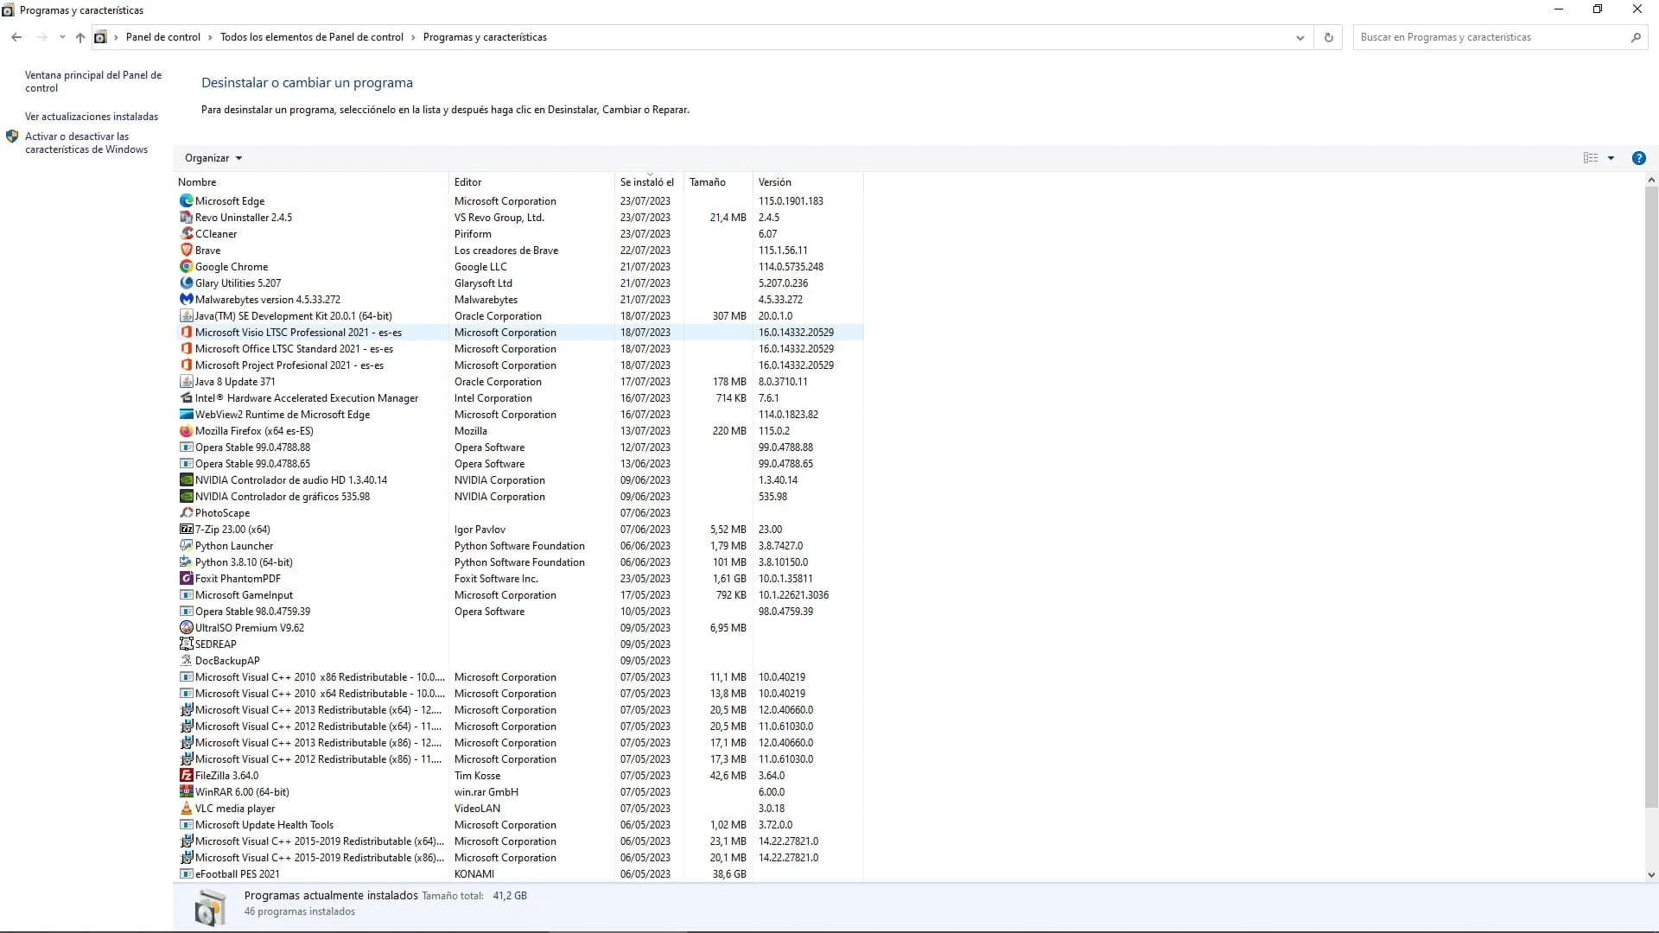Click the Python Launcher icon
This screenshot has width=1659, height=933.
click(186, 545)
